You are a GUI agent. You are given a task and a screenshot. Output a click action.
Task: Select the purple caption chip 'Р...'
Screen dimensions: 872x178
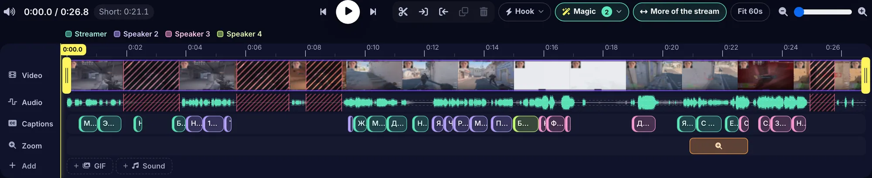point(461,124)
